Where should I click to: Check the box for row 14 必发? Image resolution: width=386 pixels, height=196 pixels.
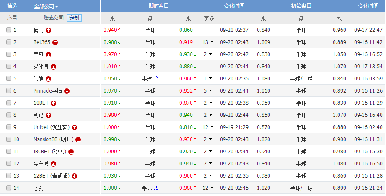[9, 188]
